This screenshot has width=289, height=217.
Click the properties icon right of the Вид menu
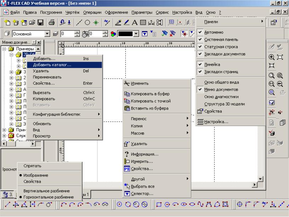click(x=274, y=23)
